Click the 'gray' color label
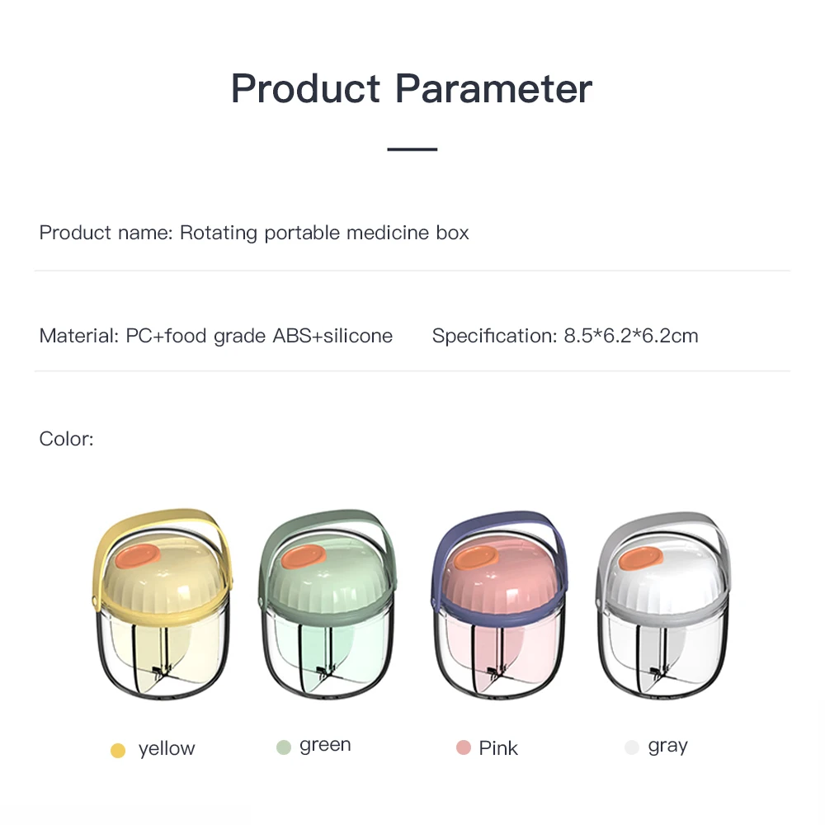825x825 pixels. coord(667,746)
